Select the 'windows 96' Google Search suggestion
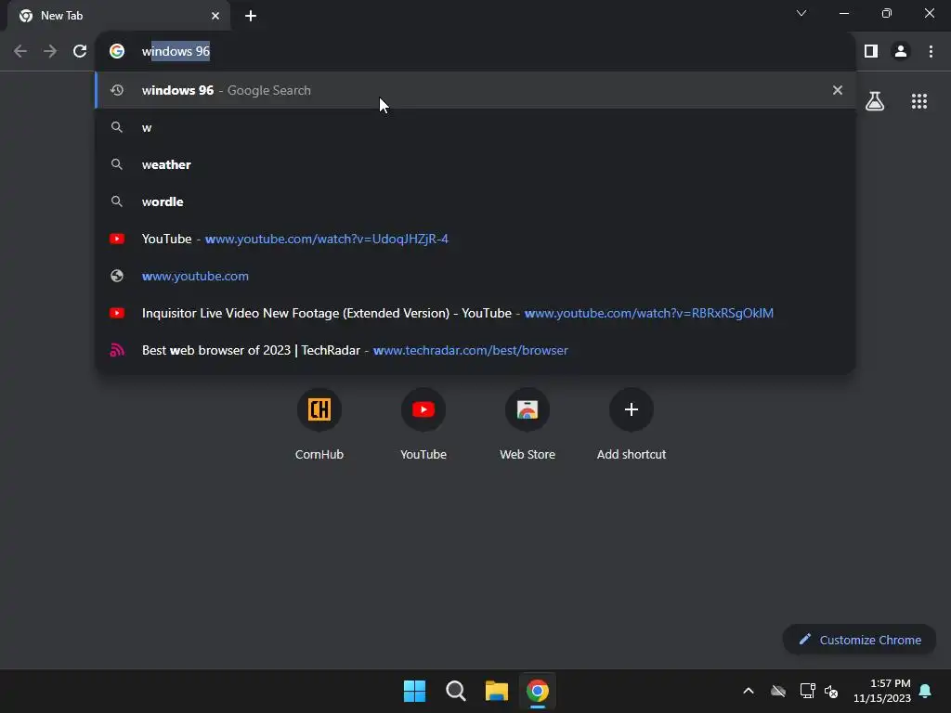951x713 pixels. tap(475, 90)
